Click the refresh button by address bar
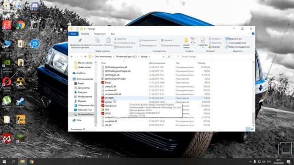Viewport: 294px width, 165px height. pyautogui.click(x=169, y=56)
